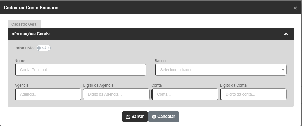Open the Banco selection dropdown
Viewport: 302px width, 126px height.
pos(218,70)
